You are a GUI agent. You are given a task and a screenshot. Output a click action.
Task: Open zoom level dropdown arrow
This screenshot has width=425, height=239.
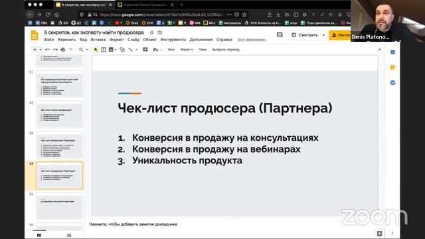[x=87, y=50]
